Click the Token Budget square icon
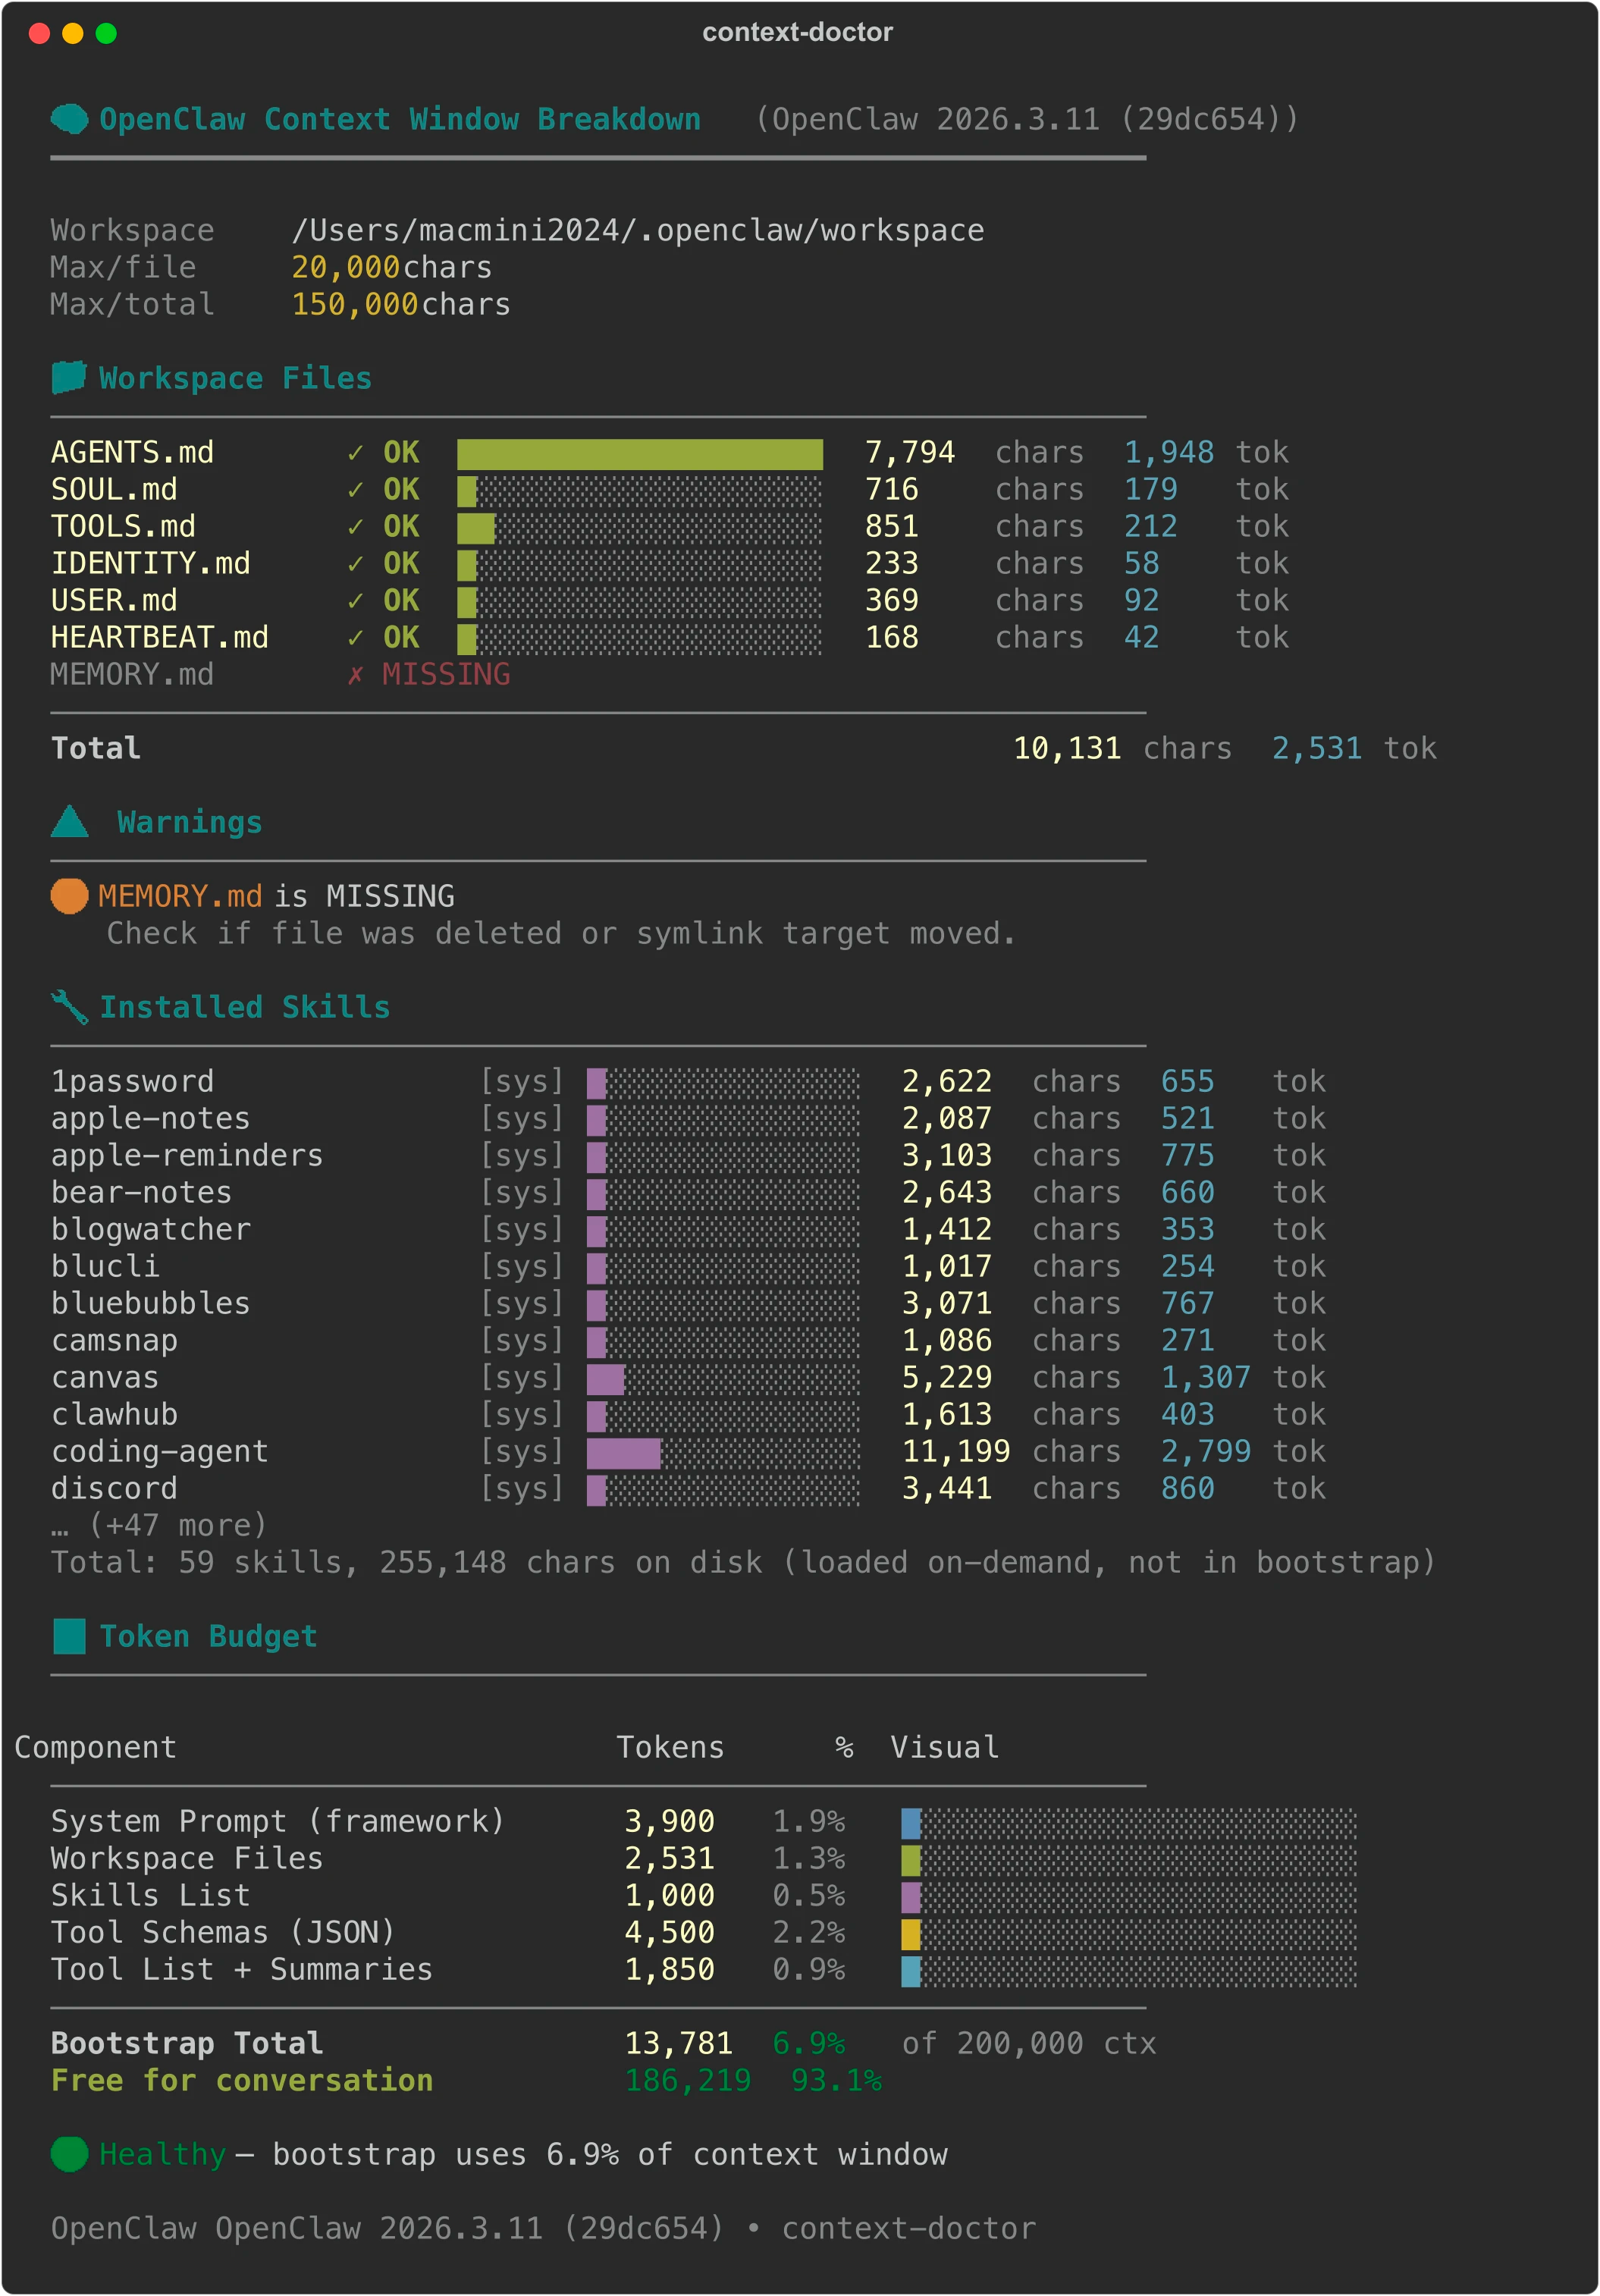 click(x=69, y=1636)
